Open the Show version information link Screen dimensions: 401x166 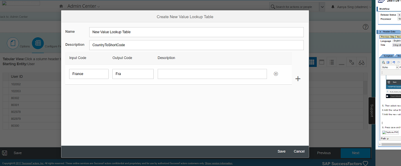(219, 163)
